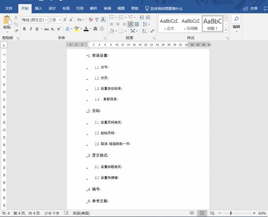Apply 标题 1 Heading style
The image size is (268, 217).
point(213,24)
